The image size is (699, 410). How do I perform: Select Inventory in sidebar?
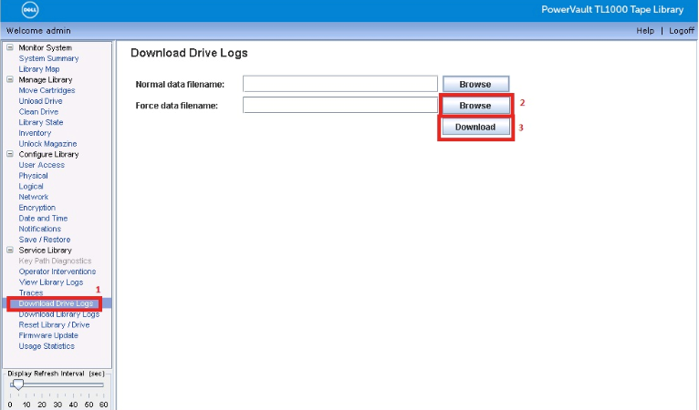[35, 133]
